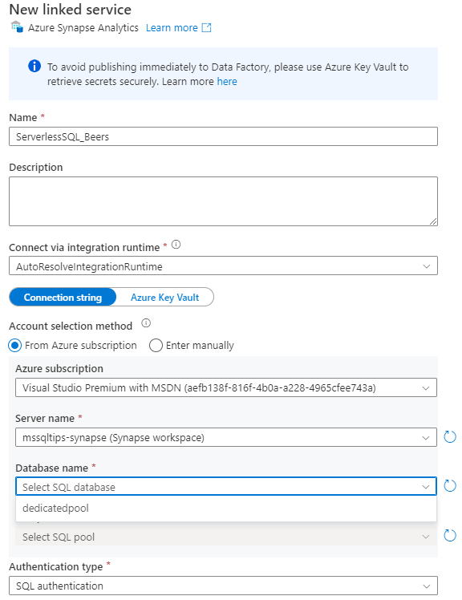Grab the Description box resize handle

pyautogui.click(x=433, y=221)
